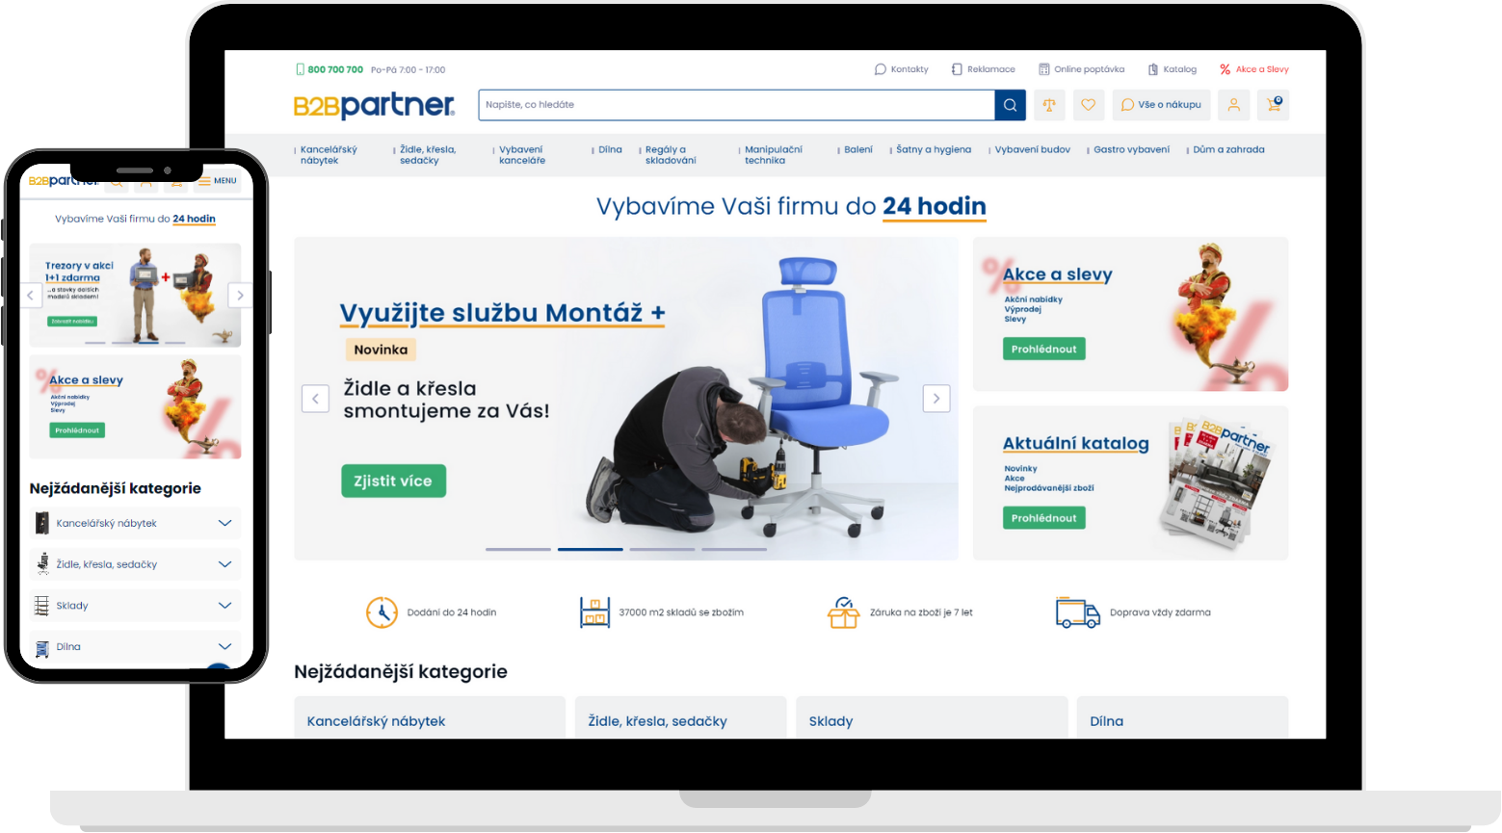This screenshot has width=1502, height=833.
Task: Open the Aktuální katalog magazine image
Action: (1218, 482)
